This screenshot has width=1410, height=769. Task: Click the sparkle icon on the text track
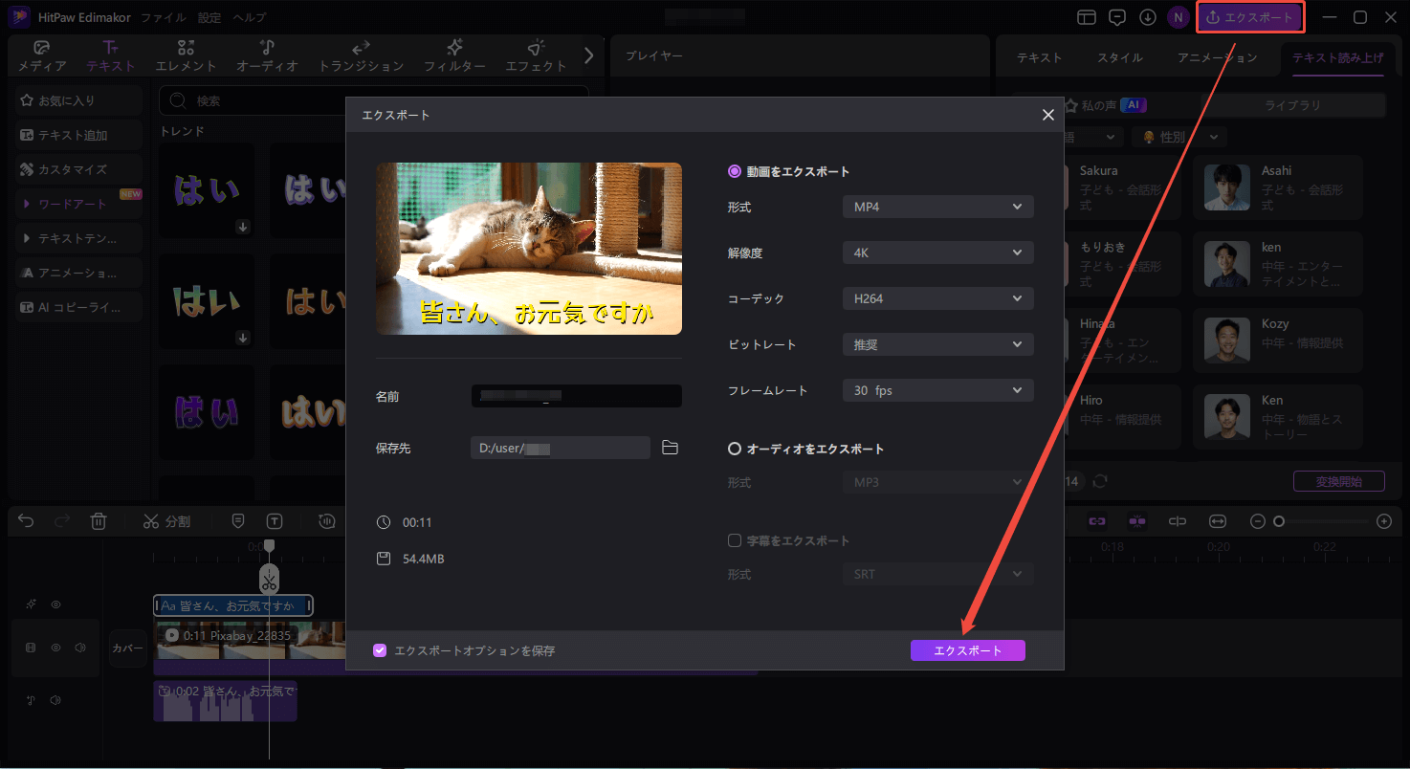(x=31, y=604)
